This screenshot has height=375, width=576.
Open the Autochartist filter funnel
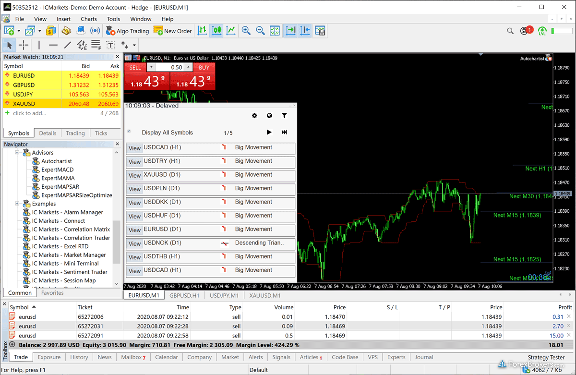[x=284, y=116]
